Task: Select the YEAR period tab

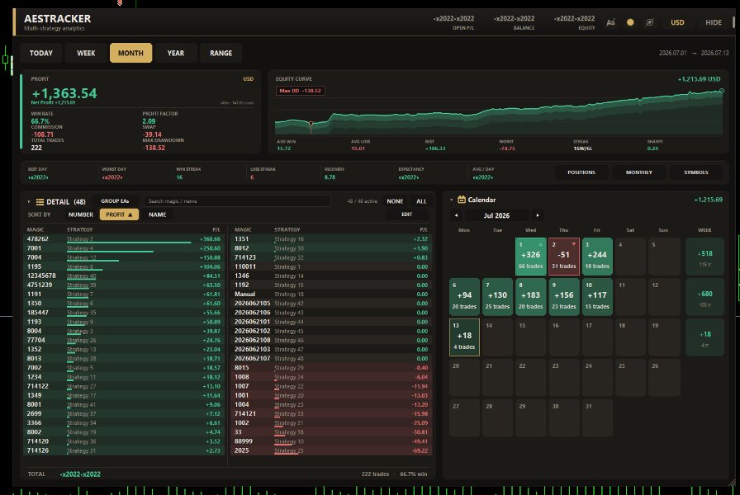Action: pyautogui.click(x=176, y=53)
